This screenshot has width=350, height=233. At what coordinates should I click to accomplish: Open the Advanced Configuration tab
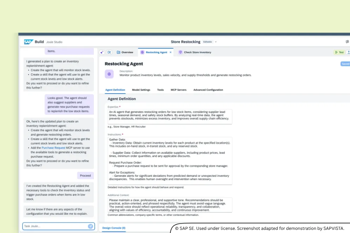point(208,90)
